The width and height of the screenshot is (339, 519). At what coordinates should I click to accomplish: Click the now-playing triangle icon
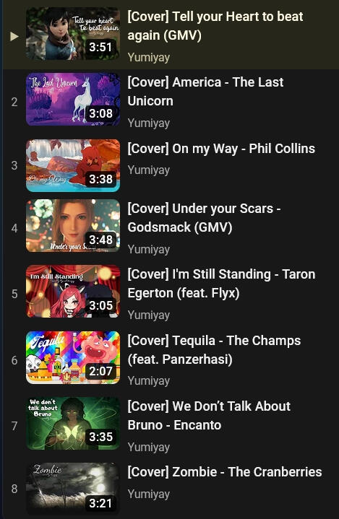point(14,36)
